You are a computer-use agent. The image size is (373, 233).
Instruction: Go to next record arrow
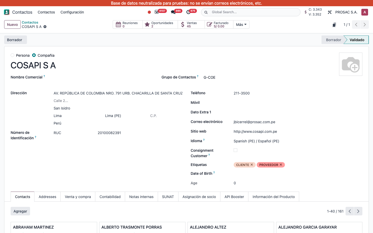(x=365, y=25)
